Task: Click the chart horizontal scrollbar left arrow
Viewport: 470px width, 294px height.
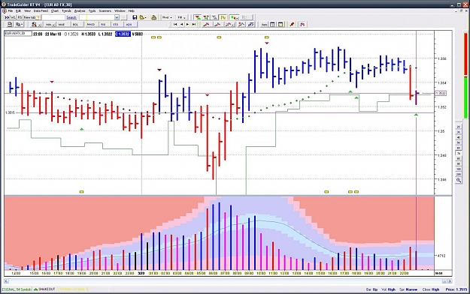Action: [x=7, y=281]
